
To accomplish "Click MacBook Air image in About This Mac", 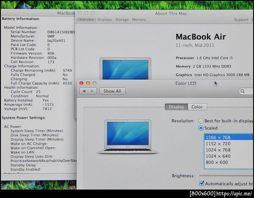I will pos(125,68).
